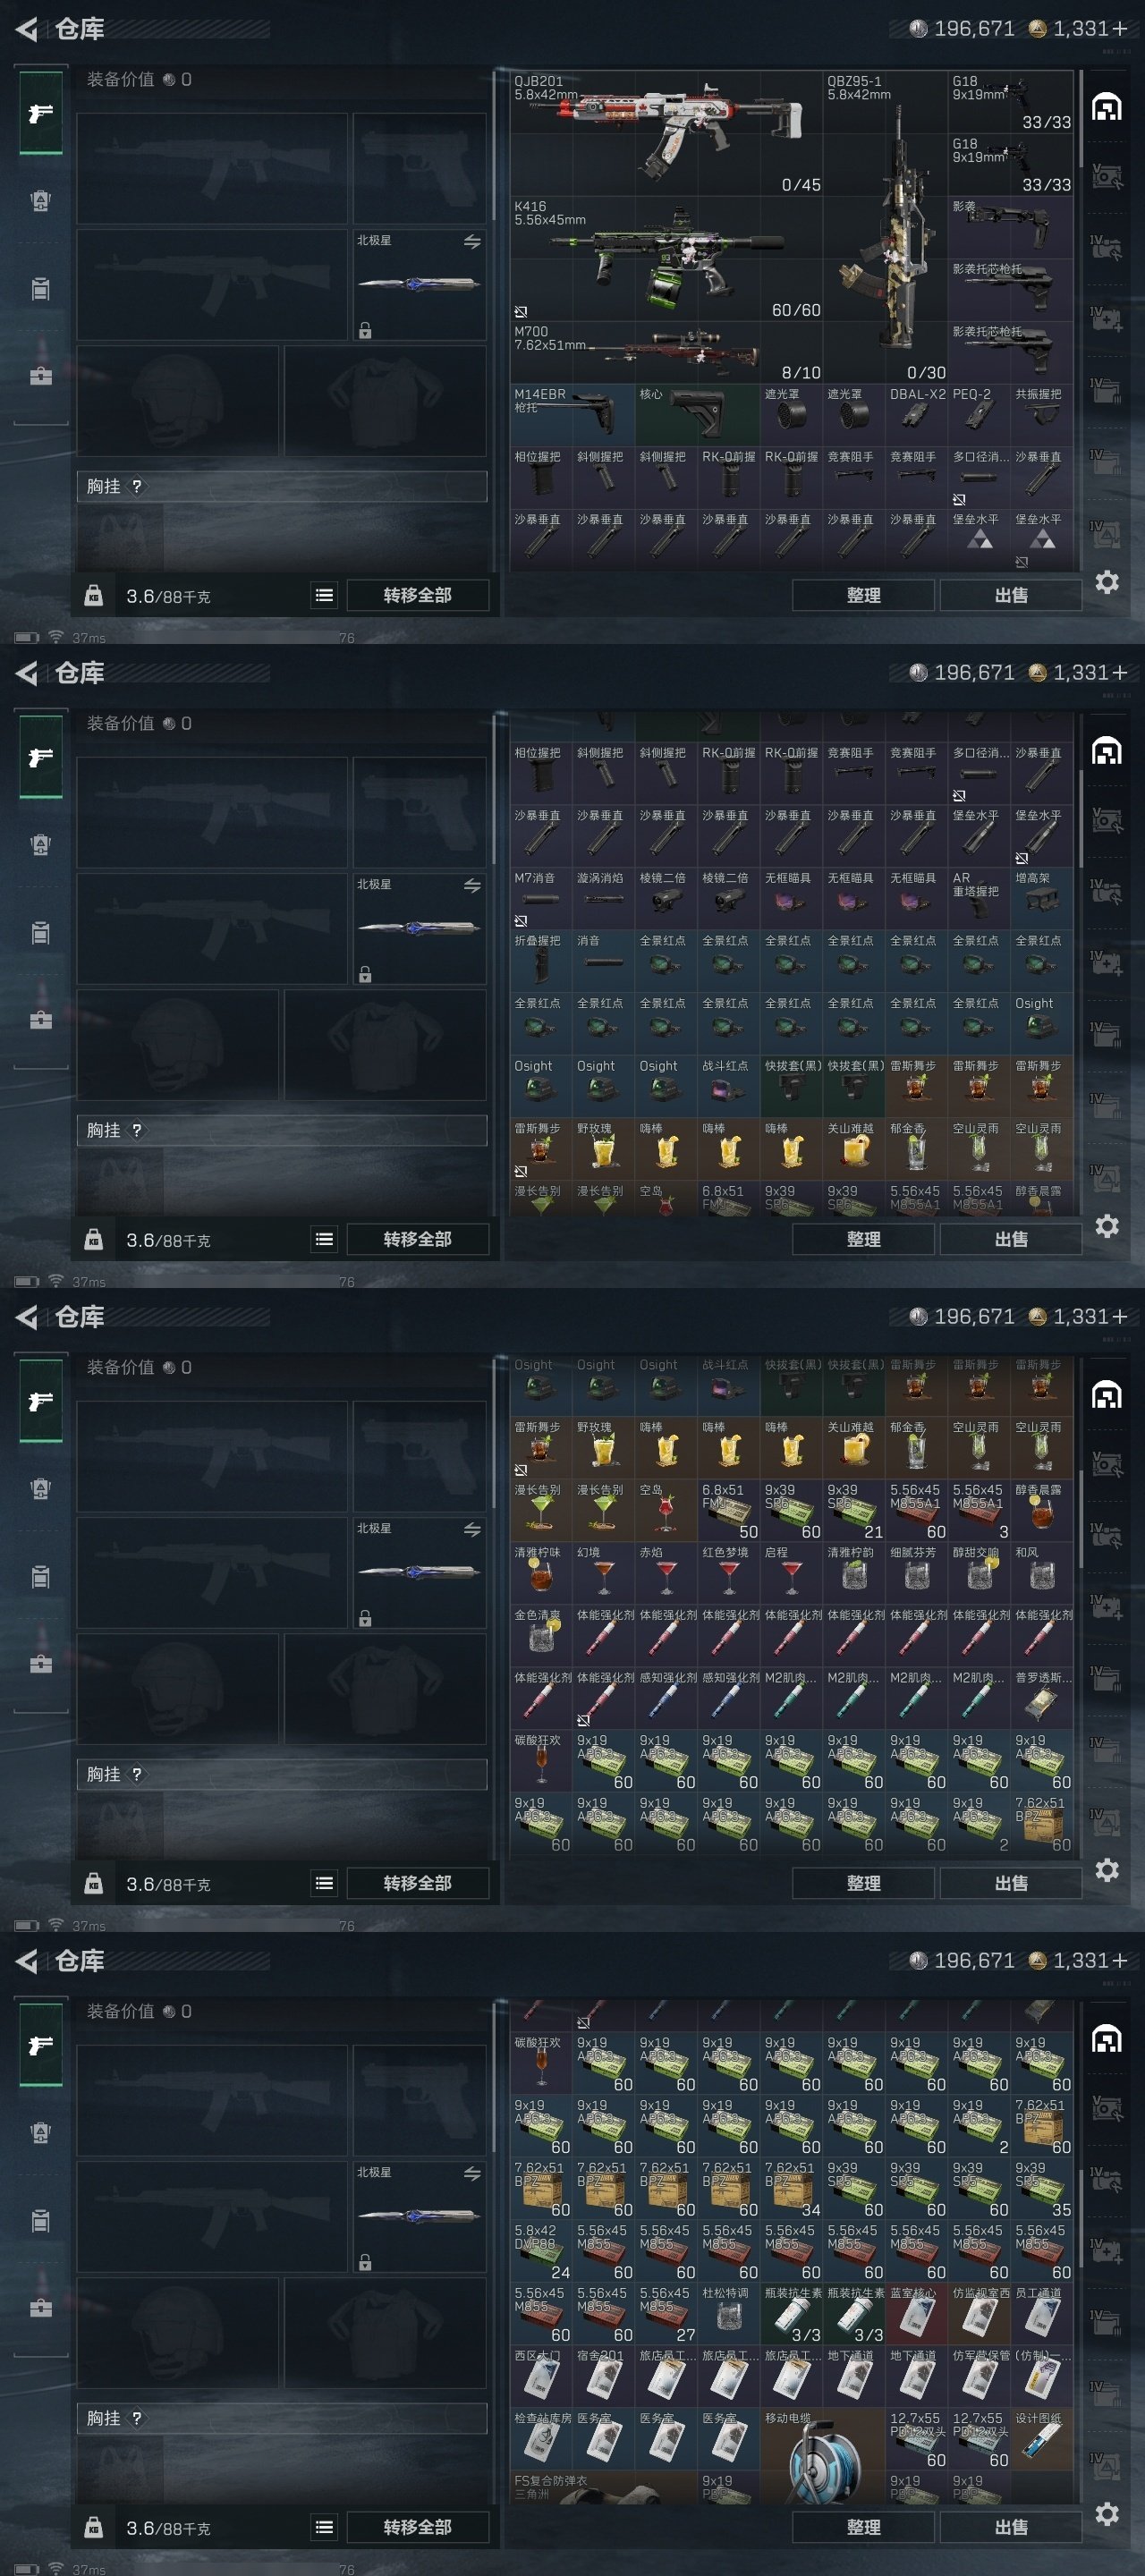Select the QBZ95-1 vertical weapon slot

coord(885,227)
